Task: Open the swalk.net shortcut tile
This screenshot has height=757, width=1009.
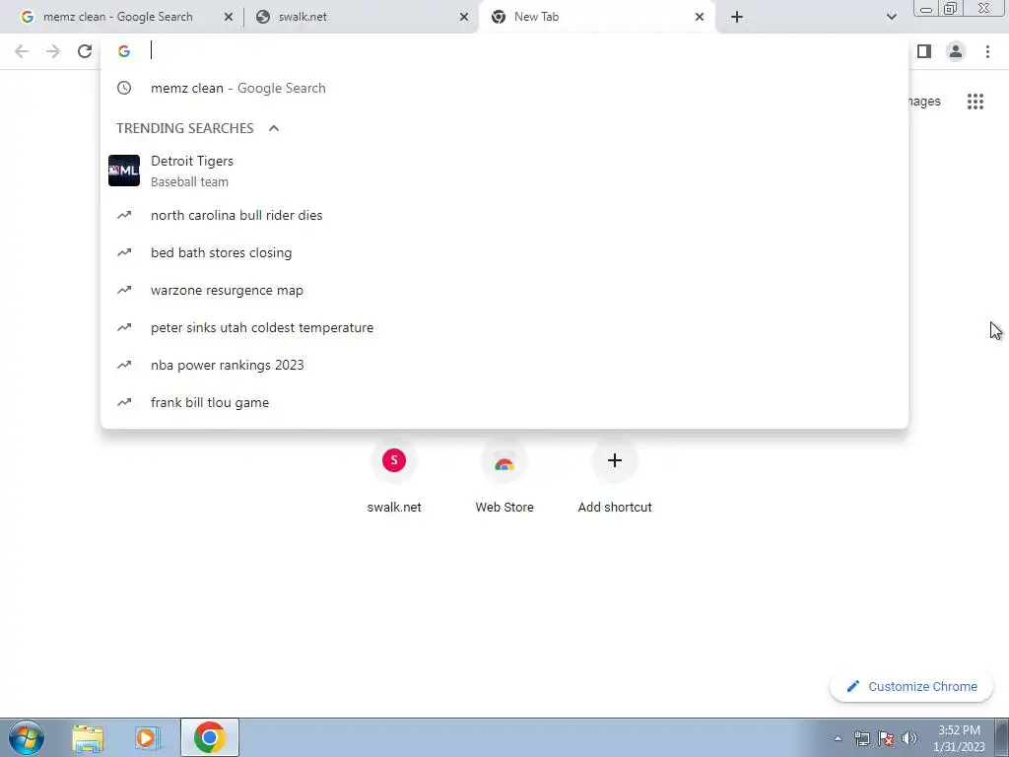Action: (x=394, y=476)
